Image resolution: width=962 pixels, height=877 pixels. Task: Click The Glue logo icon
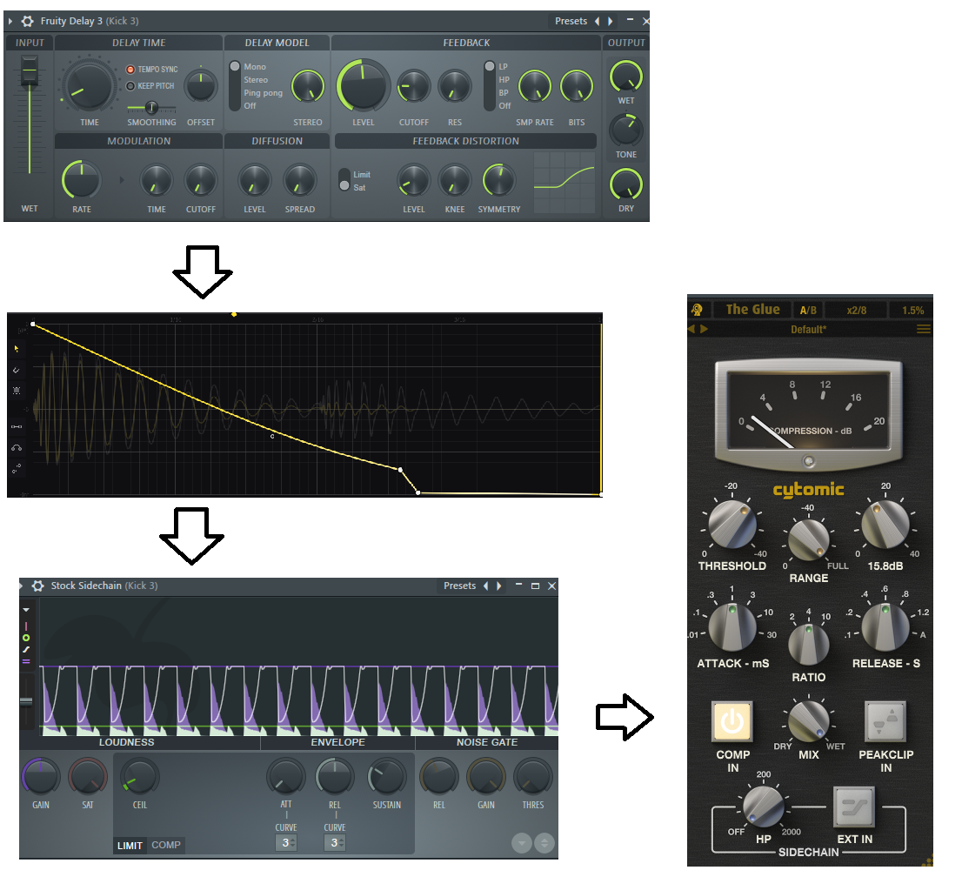(x=697, y=310)
